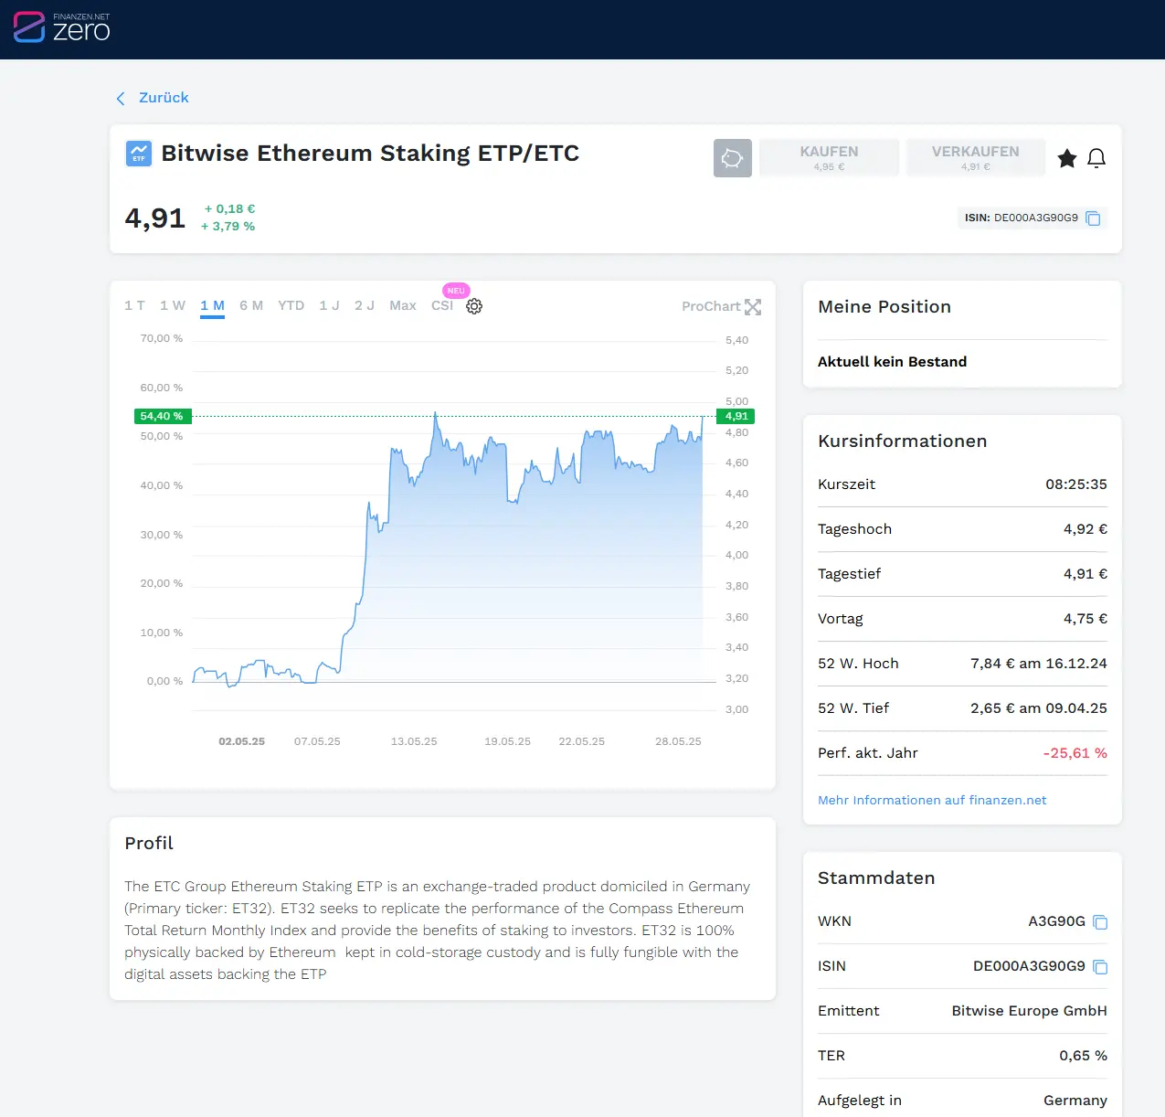Select the 6 M chart range

[251, 305]
